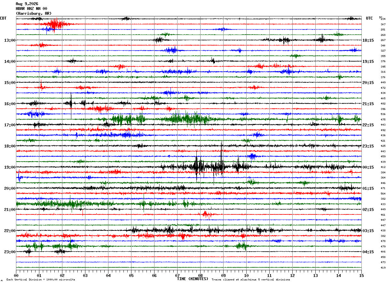Viewport: 387px width, 284px height.
Task: Click the CDT column header
Action: [x=4, y=18]
